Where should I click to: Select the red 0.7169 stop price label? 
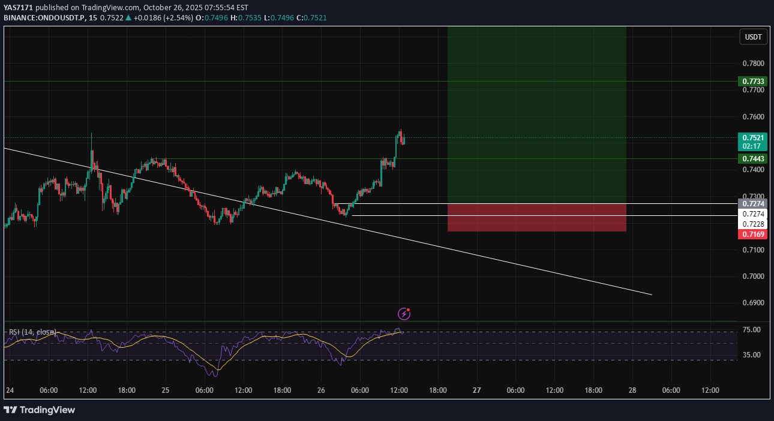tap(753, 234)
